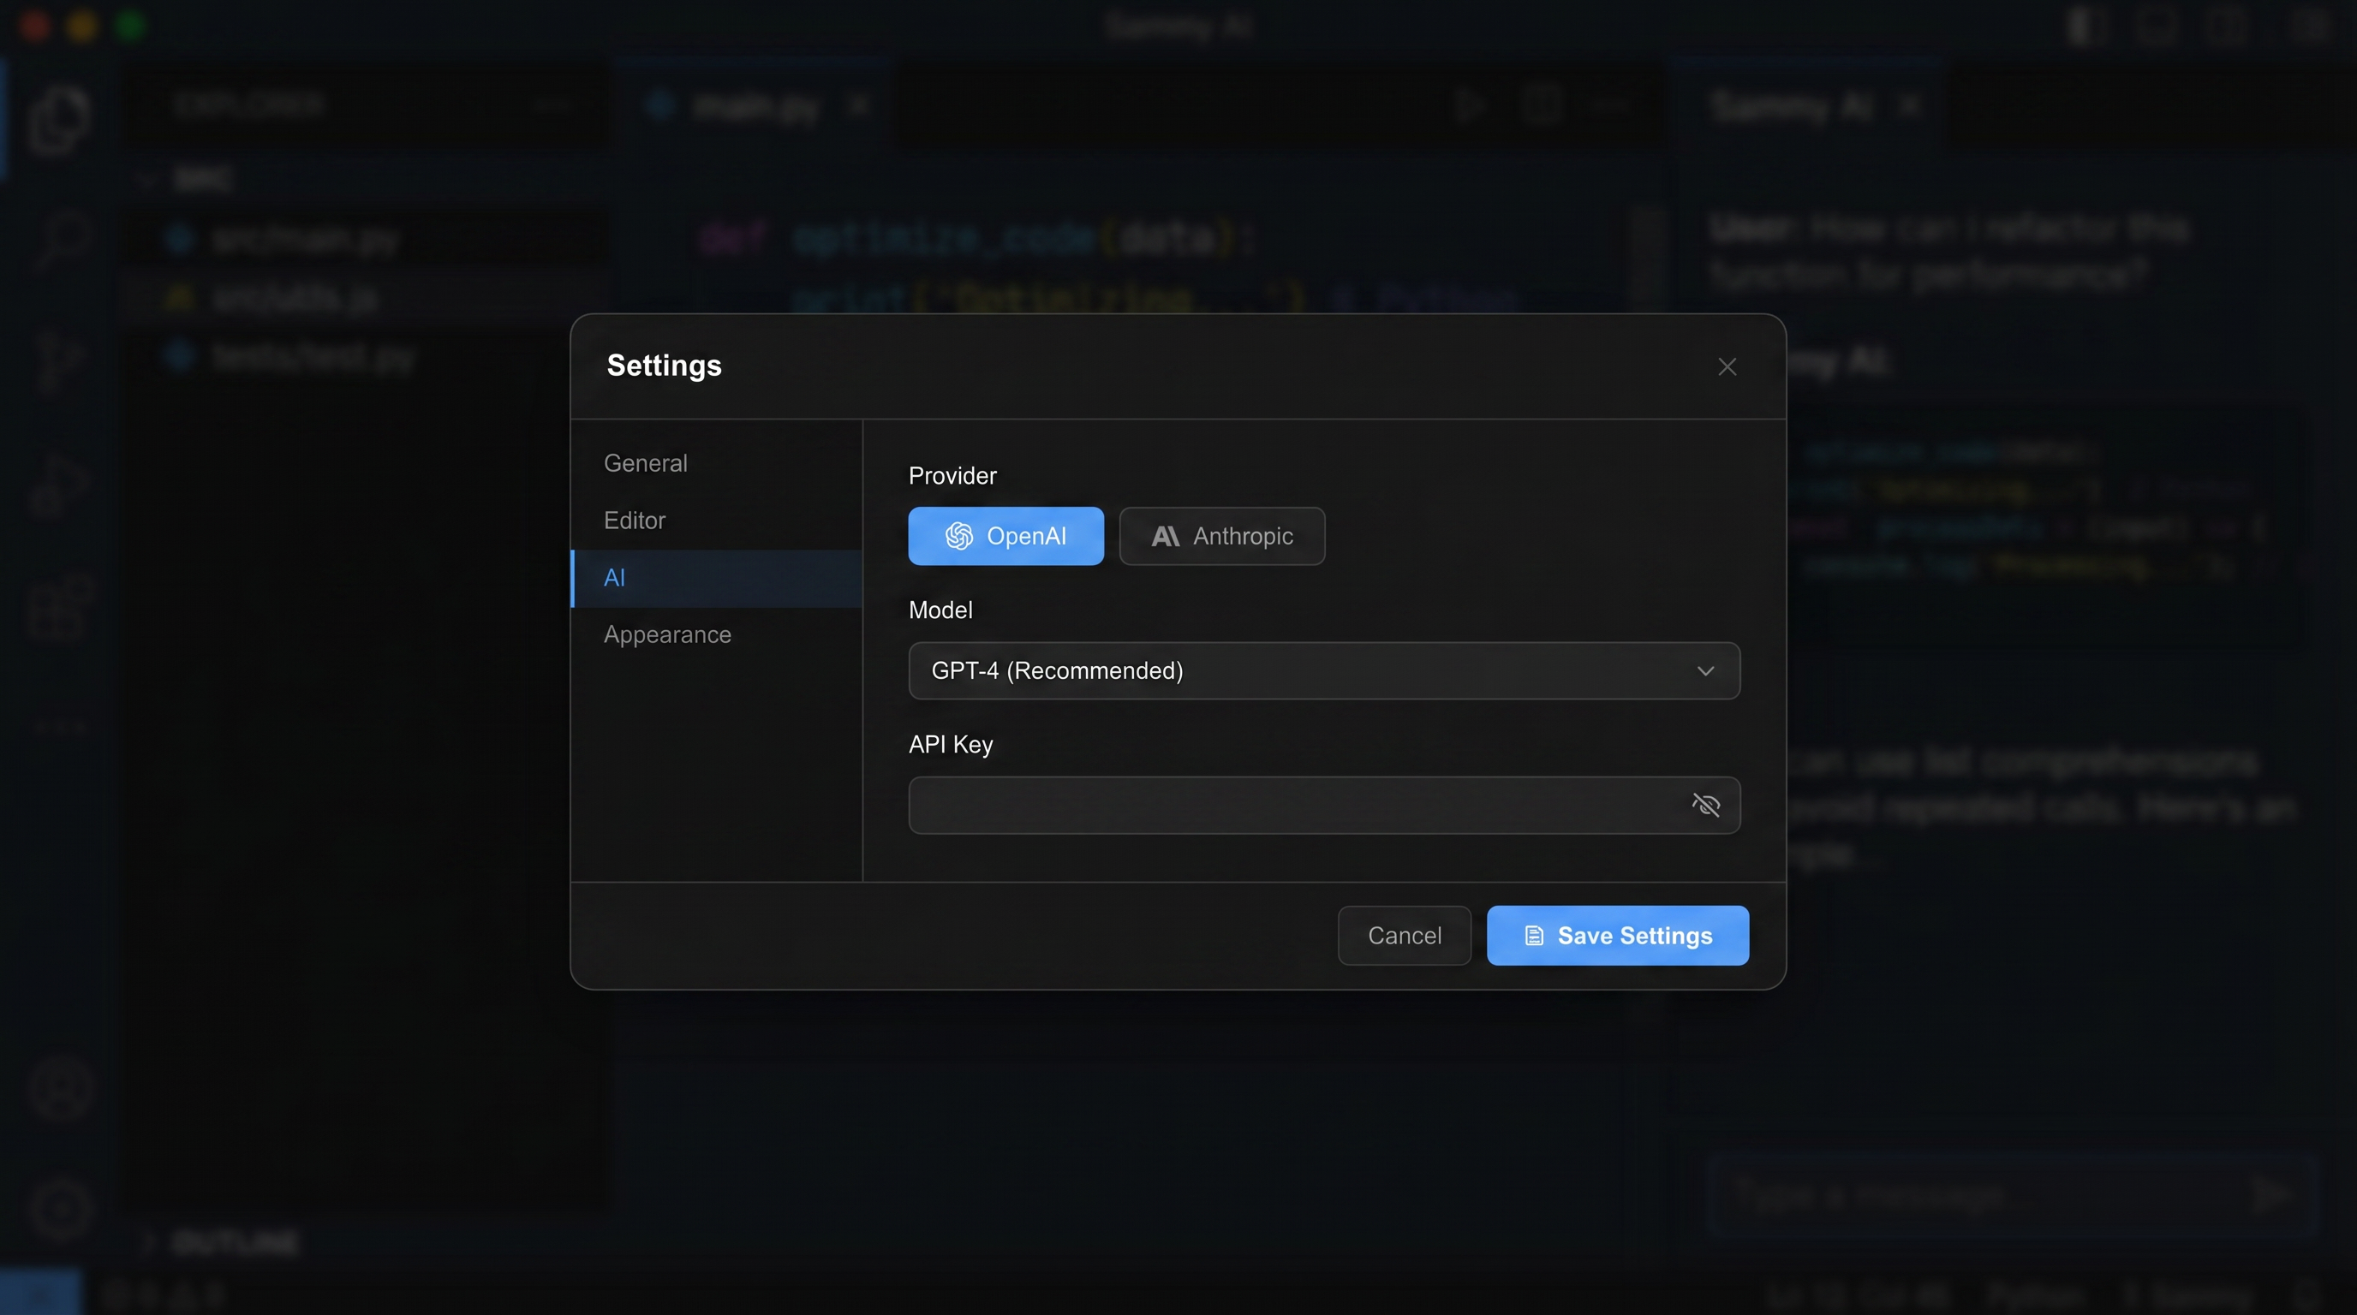The image size is (2357, 1315).
Task: Open the Model dropdown showing GPT-4 (Recommended)
Action: pyautogui.click(x=1324, y=670)
